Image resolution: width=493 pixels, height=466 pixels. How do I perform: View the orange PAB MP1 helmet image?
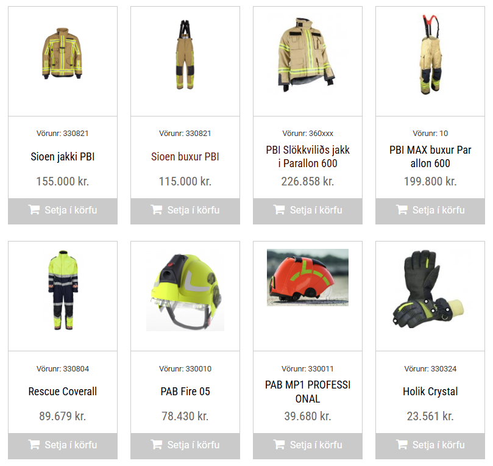pos(308,277)
